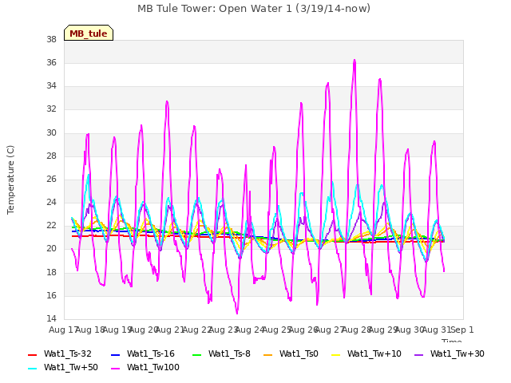
Task: Click the purple Wat1_Tw+30 legend swatch
Action: [418, 354]
